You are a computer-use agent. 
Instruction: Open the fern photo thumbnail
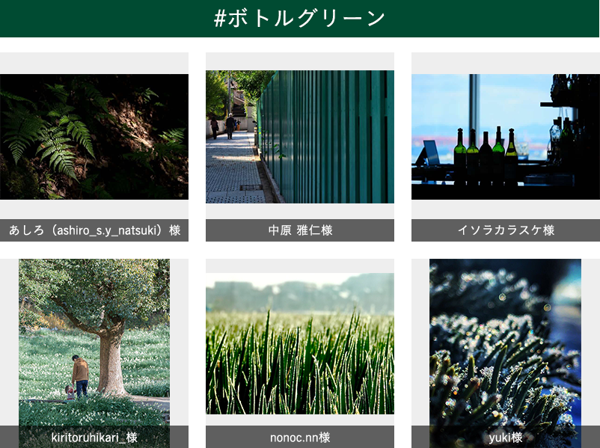(94, 137)
